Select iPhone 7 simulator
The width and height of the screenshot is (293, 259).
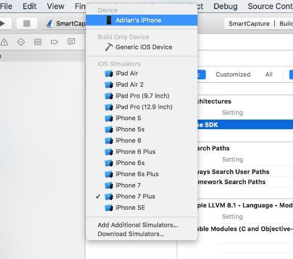[x=141, y=185]
